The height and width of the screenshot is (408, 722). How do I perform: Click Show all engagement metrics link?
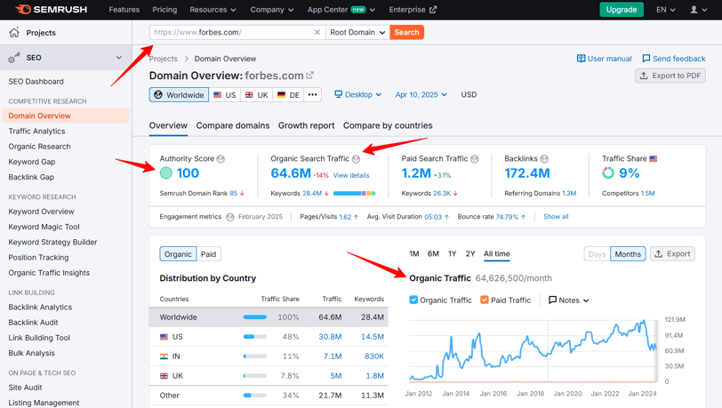click(556, 216)
